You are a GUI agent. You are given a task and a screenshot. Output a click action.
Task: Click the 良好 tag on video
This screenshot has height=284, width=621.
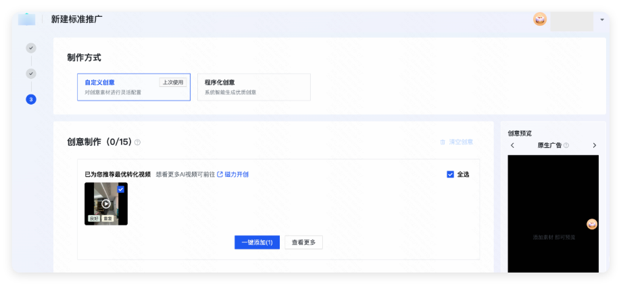[93, 219]
